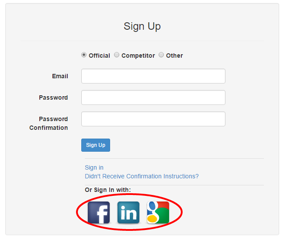The width and height of the screenshot is (284, 240).
Task: Open Didn't Receive Confirmation Instructions link
Action: (x=142, y=176)
